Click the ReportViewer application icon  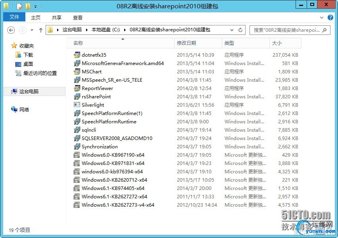pos(77,88)
